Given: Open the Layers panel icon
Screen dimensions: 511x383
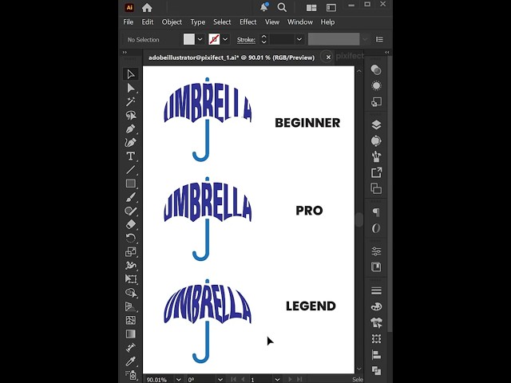Looking at the screenshot, I should tap(376, 124).
